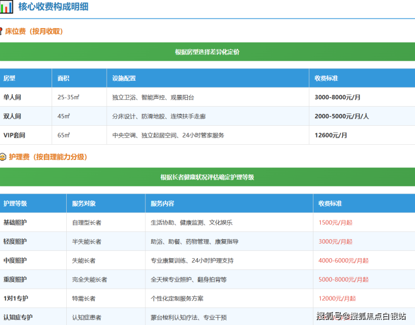Click the green banner 根据房型选择差异化定价
415x325 pixels.
pyautogui.click(x=207, y=52)
